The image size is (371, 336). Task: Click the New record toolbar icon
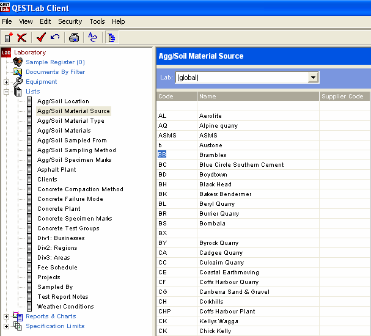point(9,38)
